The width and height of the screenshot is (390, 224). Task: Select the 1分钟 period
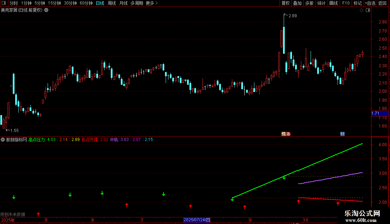(26, 3)
